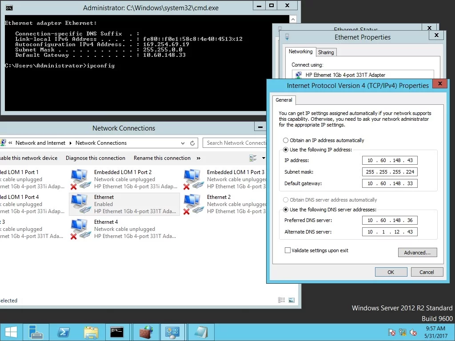The height and width of the screenshot is (341, 455).
Task: Select Obtain an IP address automatically
Action: (x=286, y=140)
